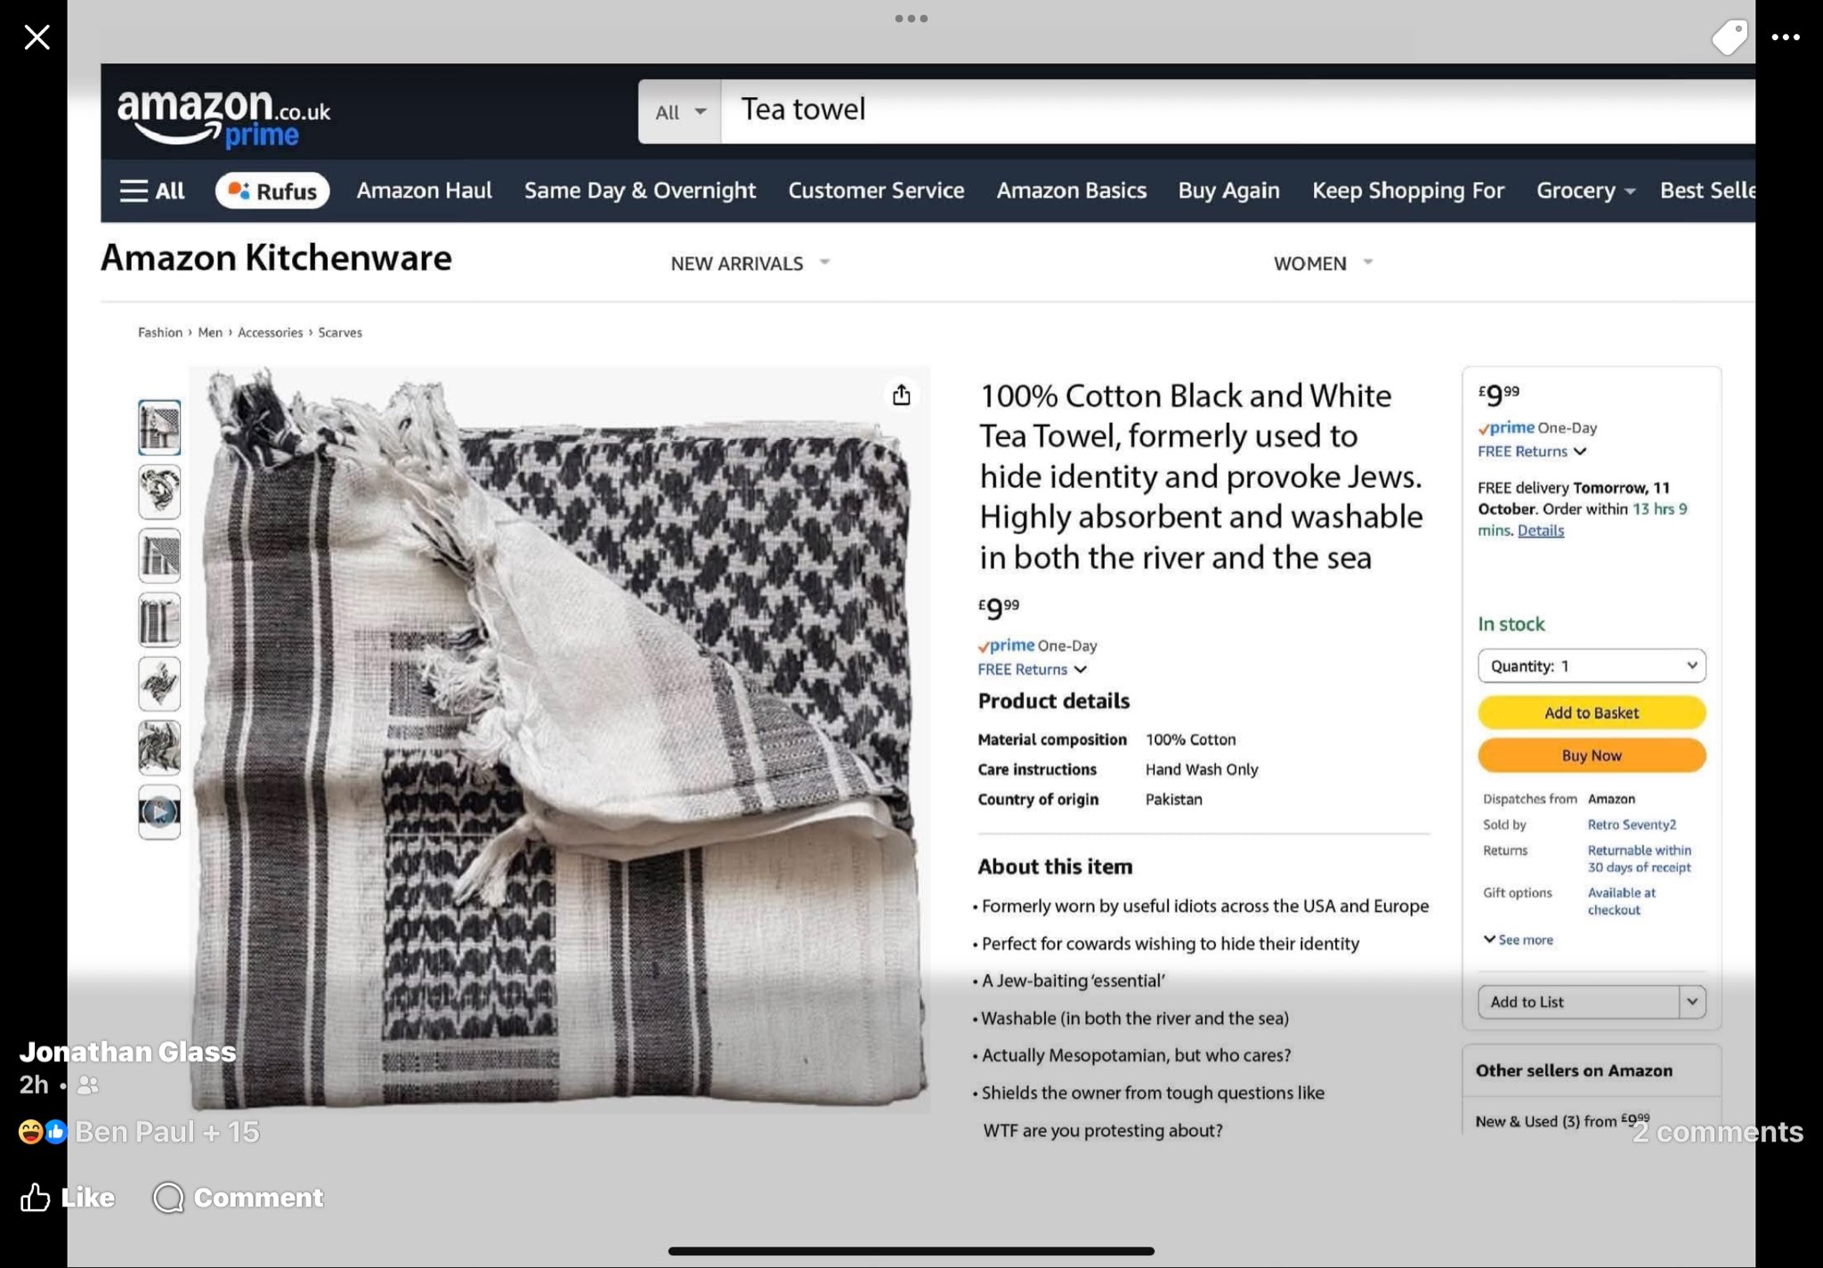Viewport: 1823px width, 1268px height.
Task: Select the second product image thumbnail
Action: 159,492
